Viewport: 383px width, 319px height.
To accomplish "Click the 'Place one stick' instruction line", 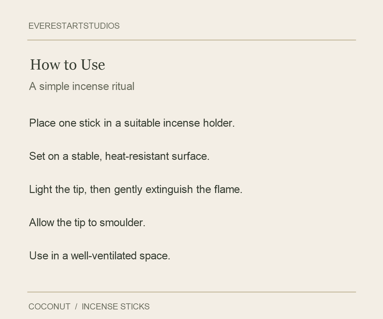I will (x=132, y=123).
